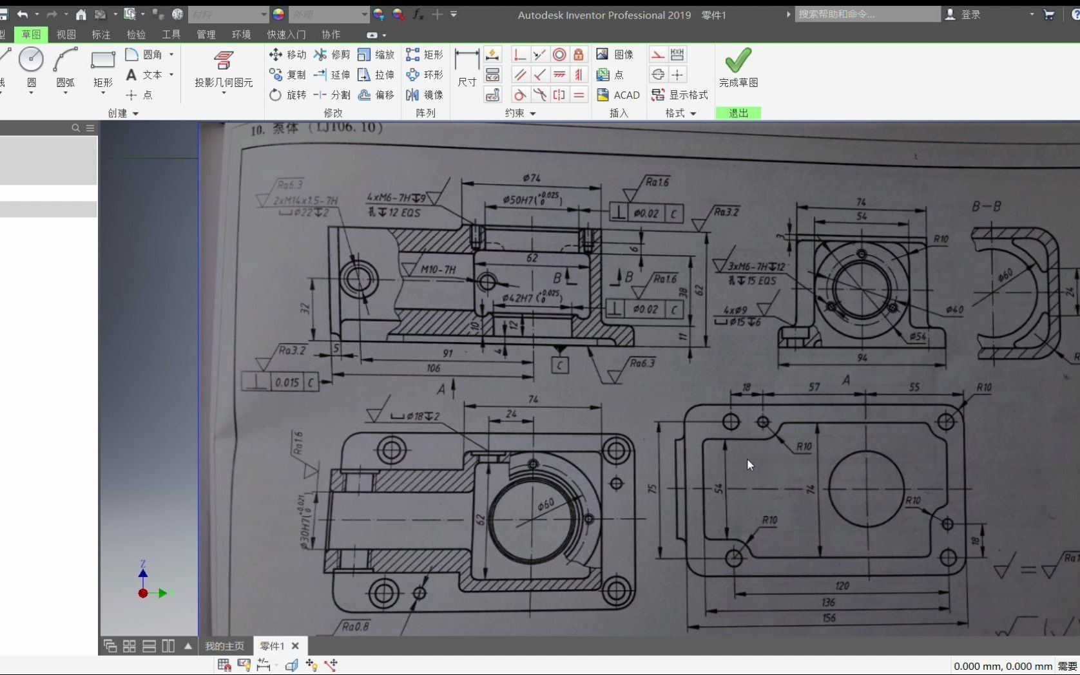Toggle the lock constraint in 约束 panel
This screenshot has width=1080, height=675.
pos(578,54)
